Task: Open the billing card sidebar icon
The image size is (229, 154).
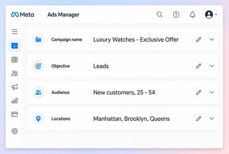Action: pos(15,114)
